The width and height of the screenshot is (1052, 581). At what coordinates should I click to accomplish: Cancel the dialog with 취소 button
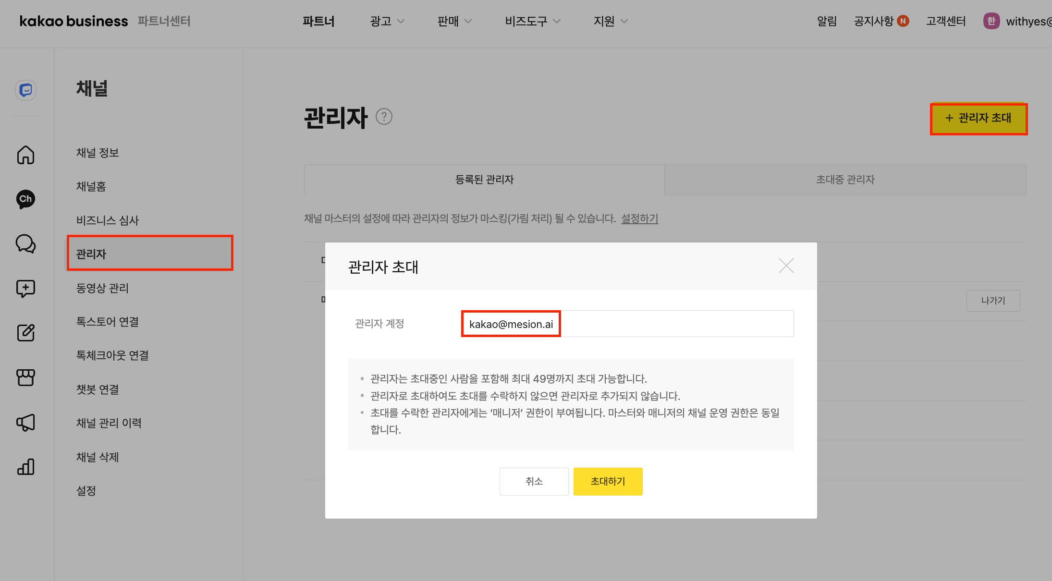pyautogui.click(x=534, y=481)
